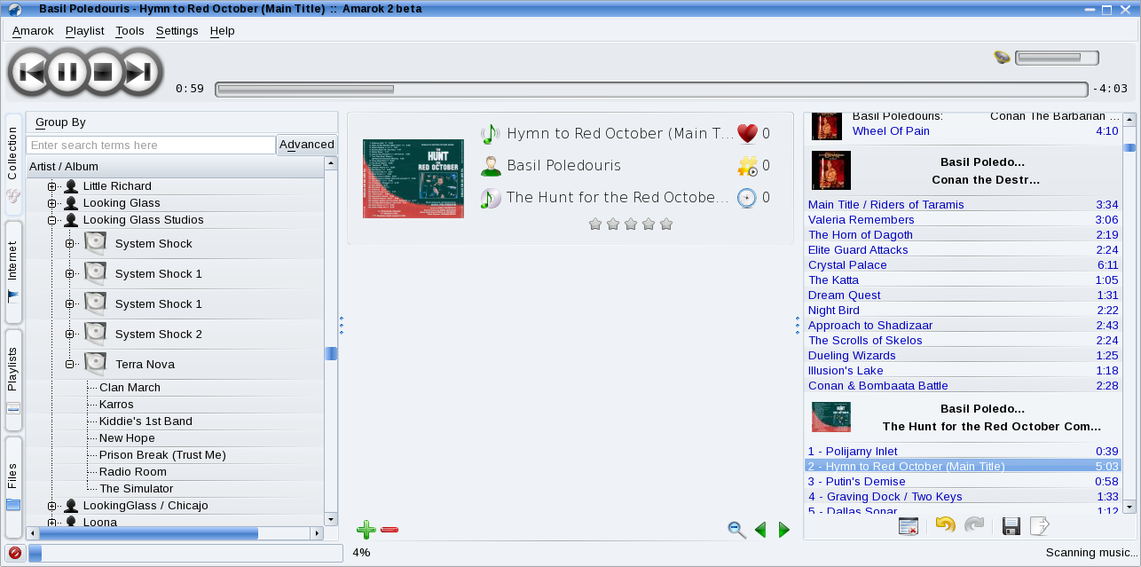This screenshot has width=1141, height=567.
Task: Export the playlist with the document icon
Action: click(x=1039, y=526)
